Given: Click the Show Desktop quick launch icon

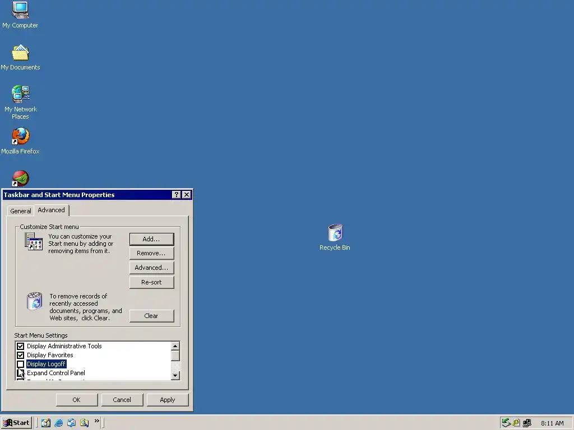Looking at the screenshot, I should tap(46, 423).
